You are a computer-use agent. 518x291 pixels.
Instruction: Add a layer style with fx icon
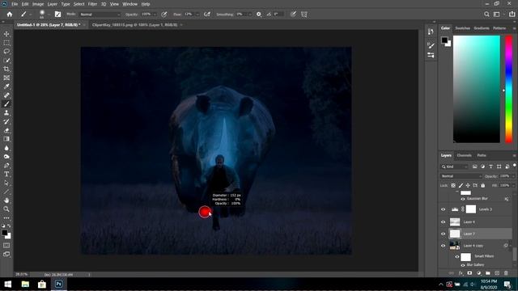click(461, 273)
